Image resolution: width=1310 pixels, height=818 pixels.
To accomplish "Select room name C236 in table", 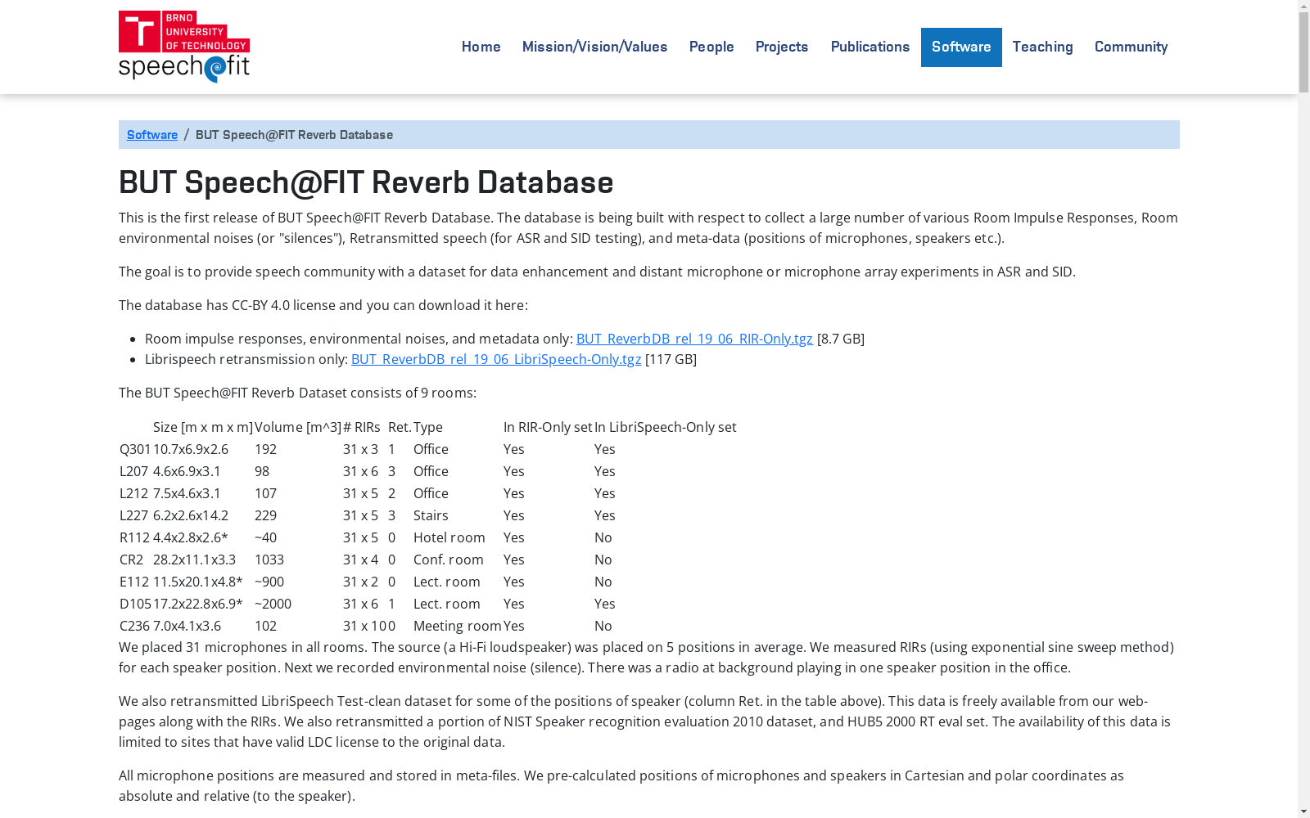I will [x=135, y=626].
